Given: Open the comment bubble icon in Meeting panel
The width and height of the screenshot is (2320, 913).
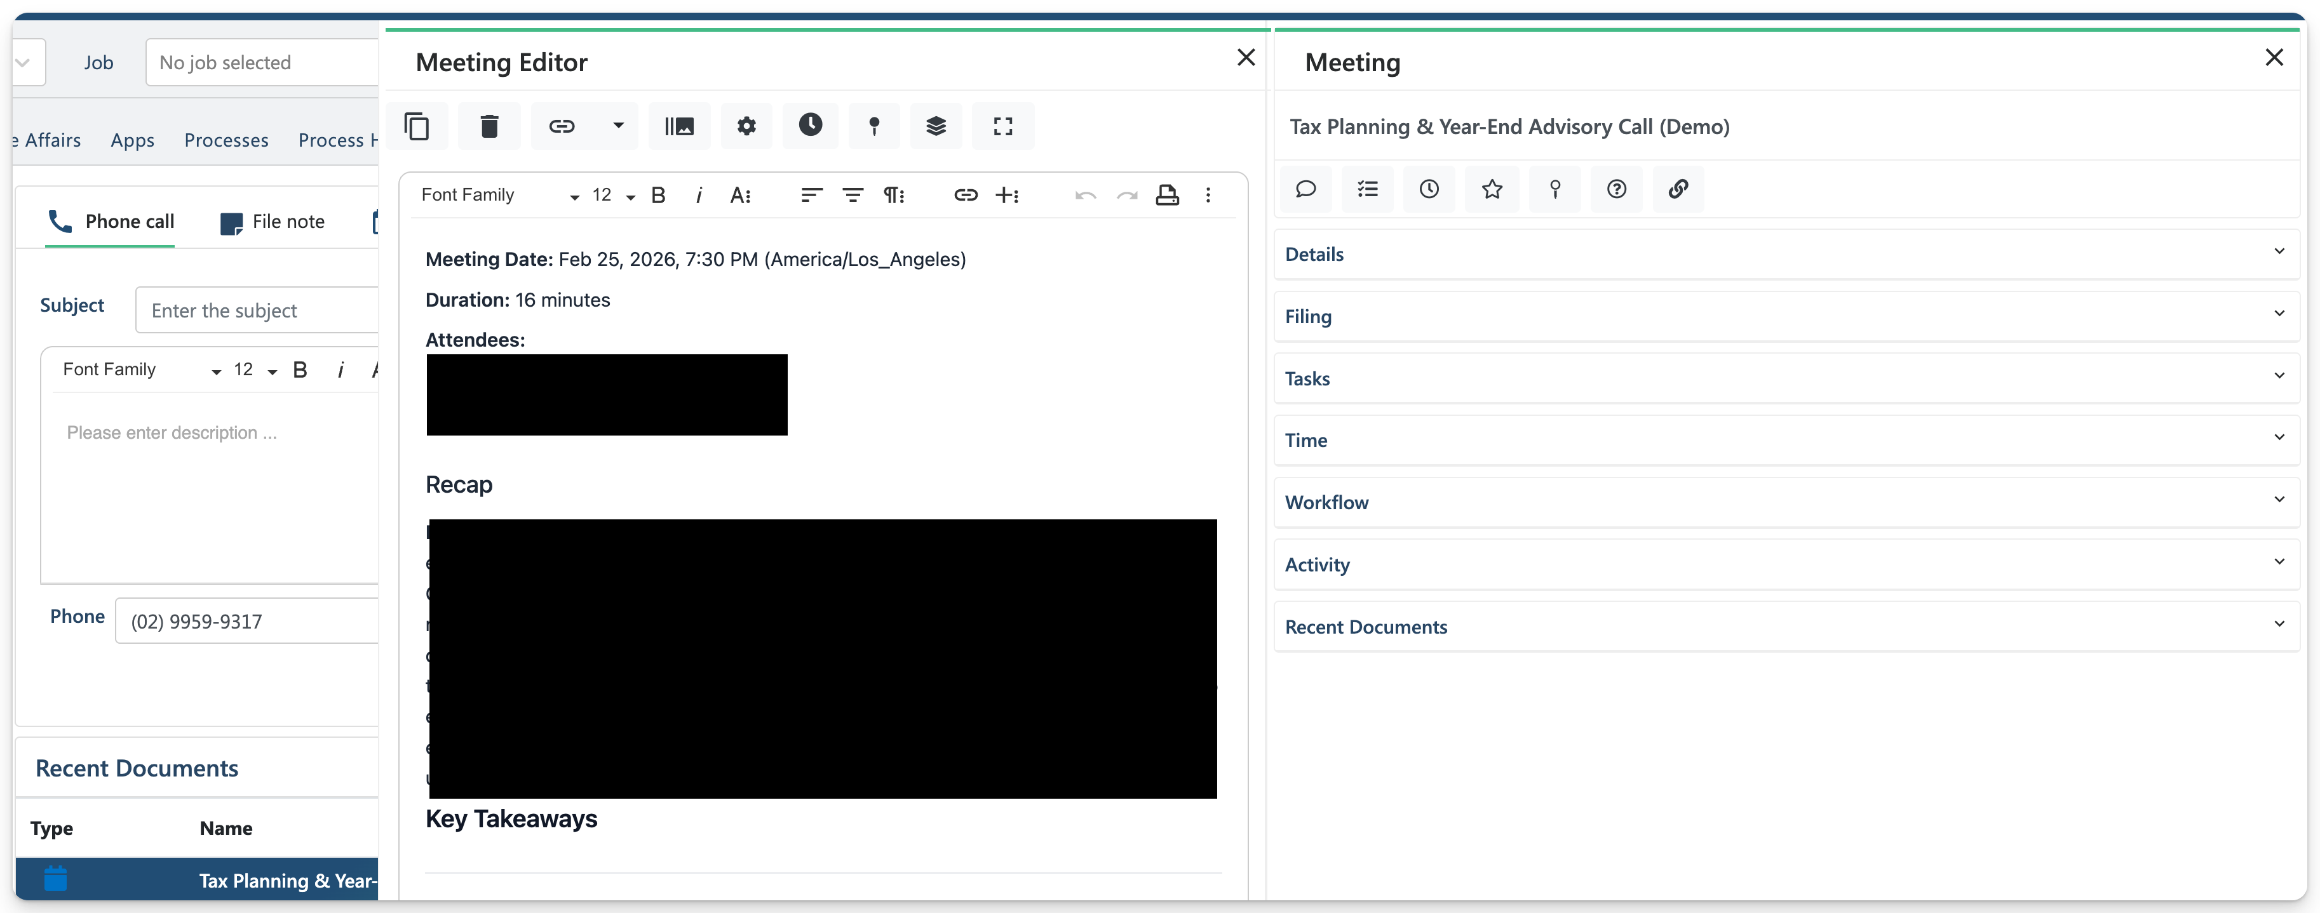Looking at the screenshot, I should (x=1305, y=189).
